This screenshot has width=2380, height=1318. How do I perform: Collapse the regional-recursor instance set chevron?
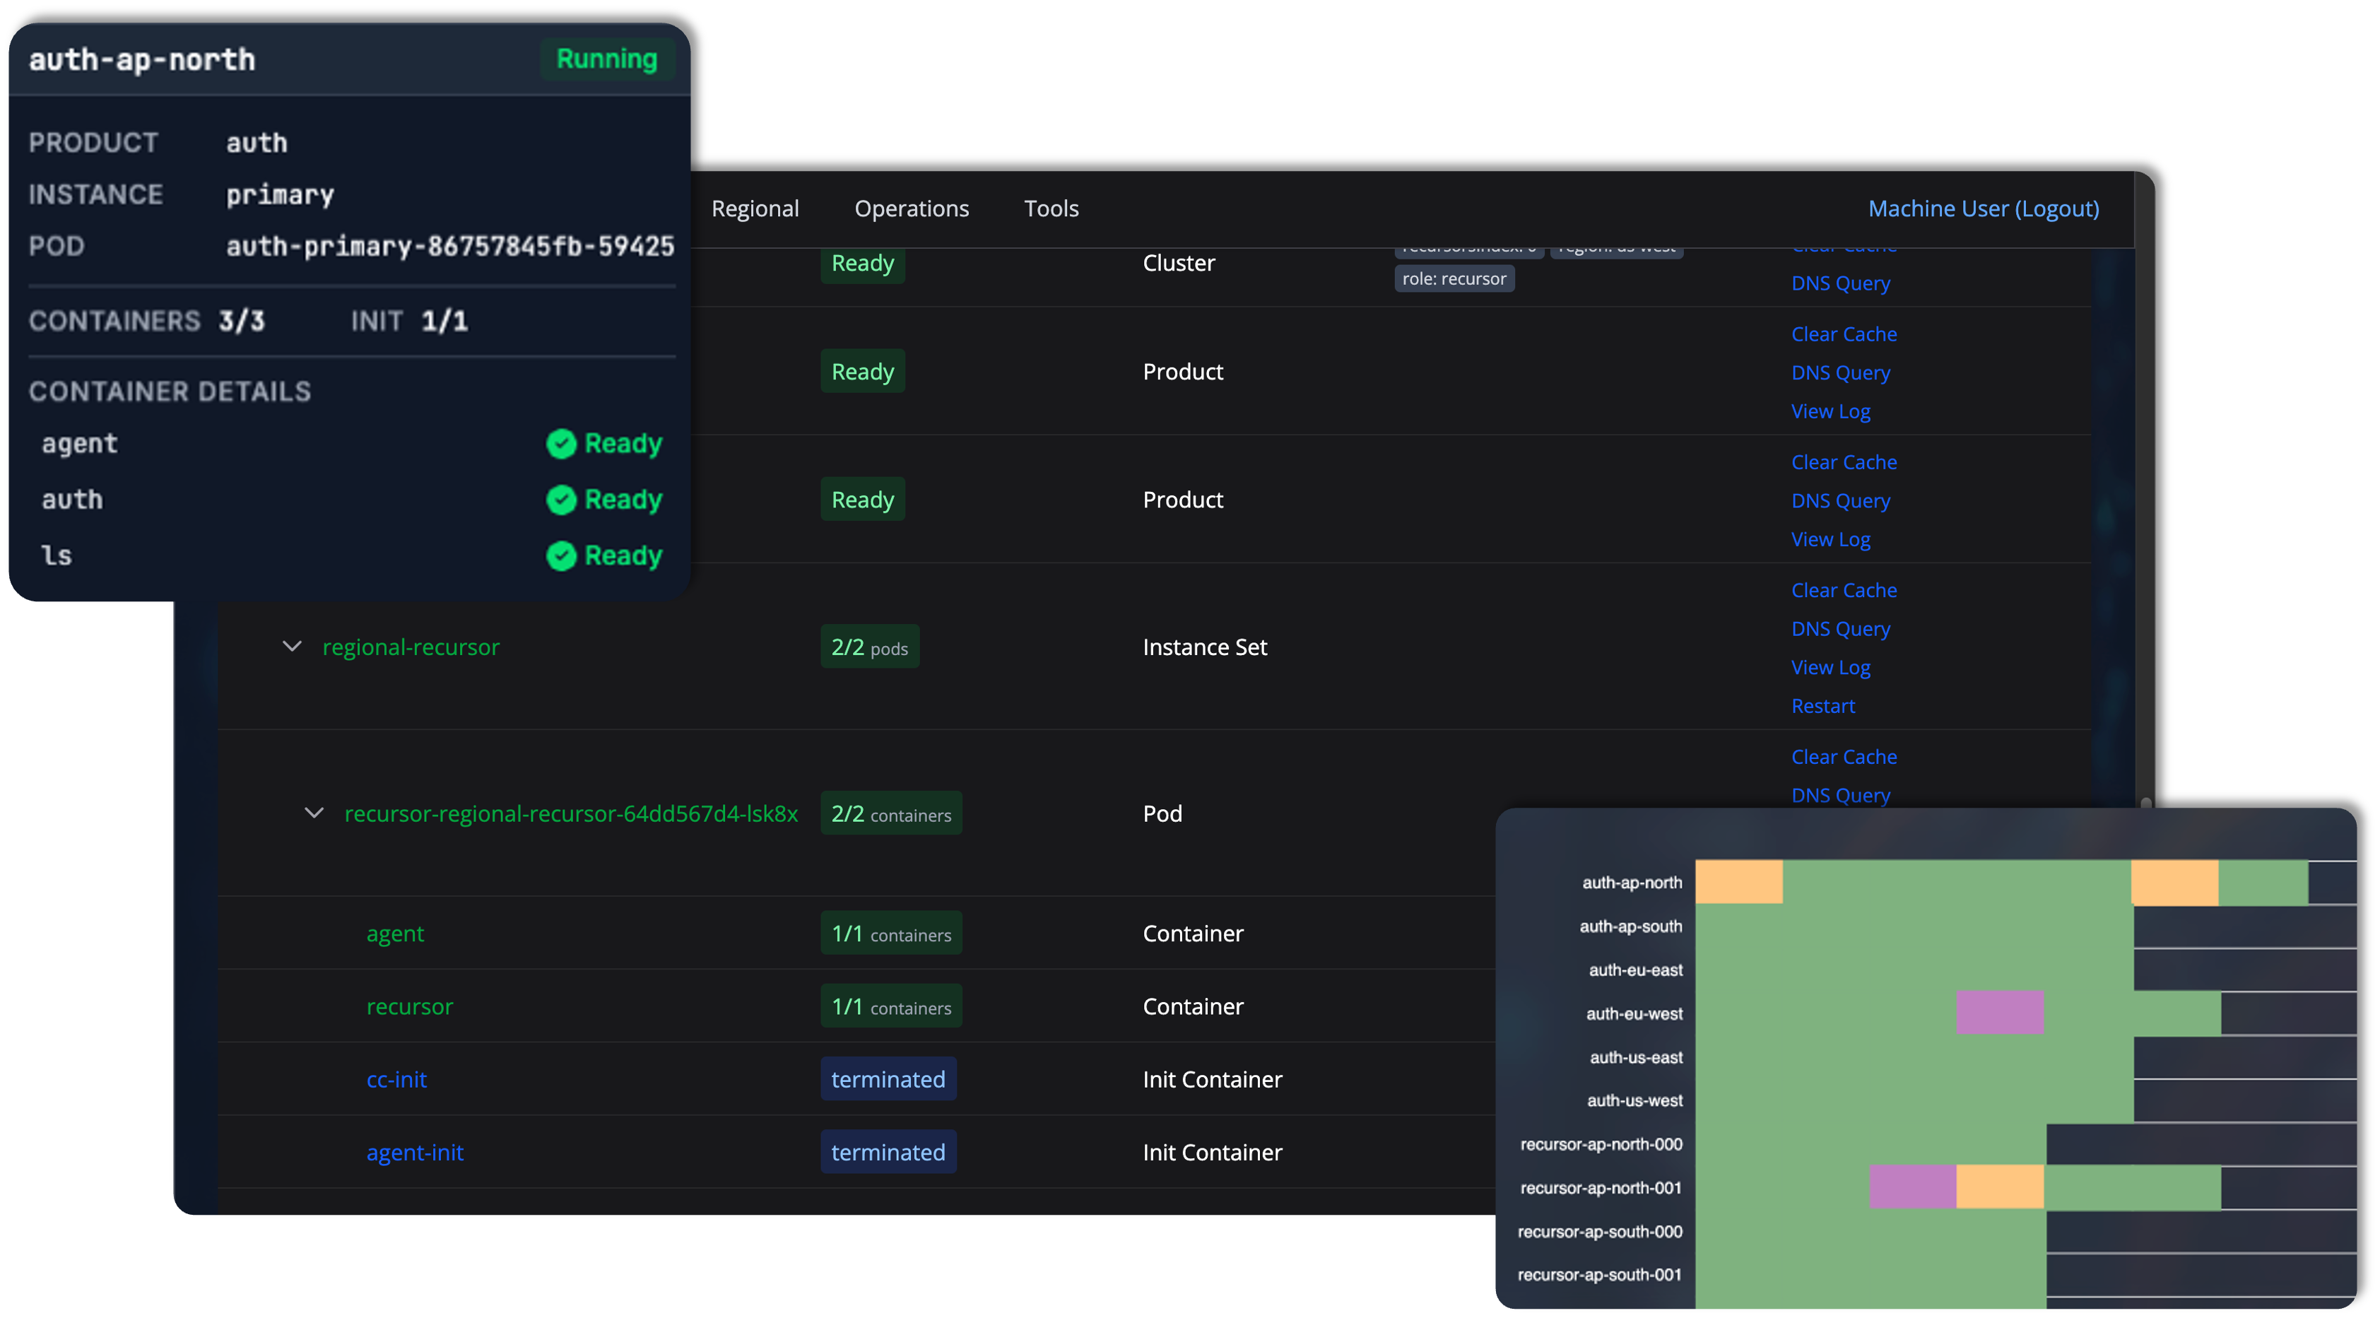292,647
